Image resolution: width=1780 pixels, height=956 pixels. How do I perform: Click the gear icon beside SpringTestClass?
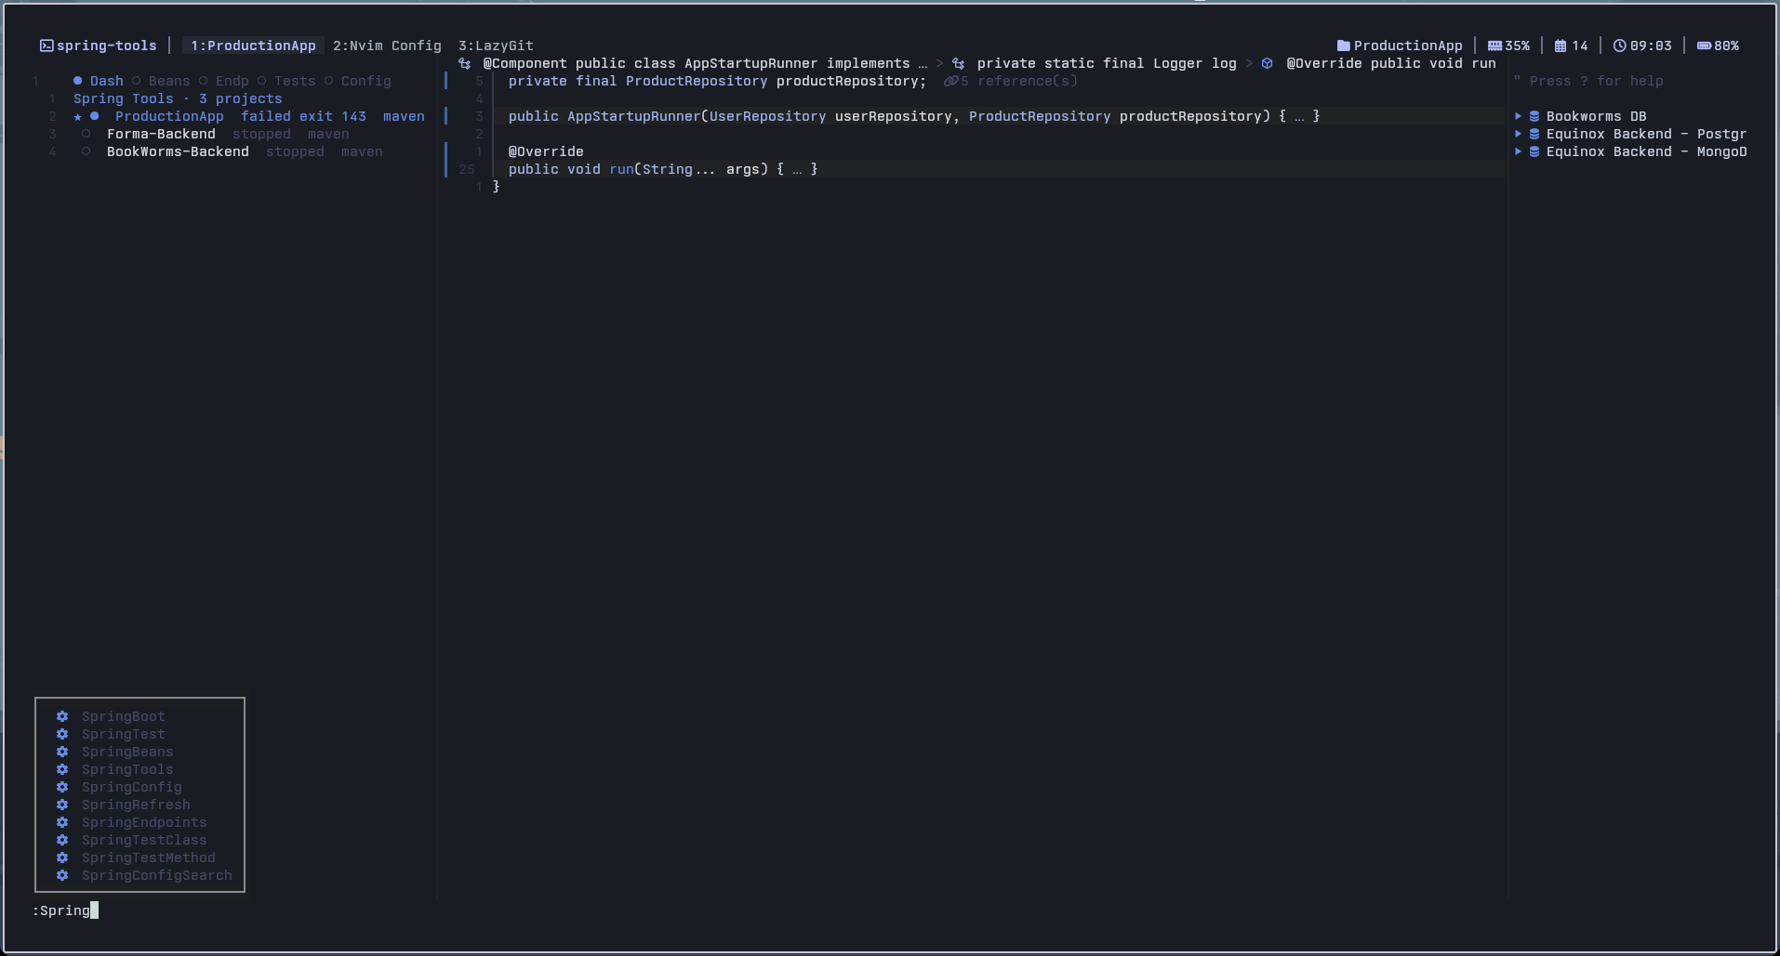[62, 840]
